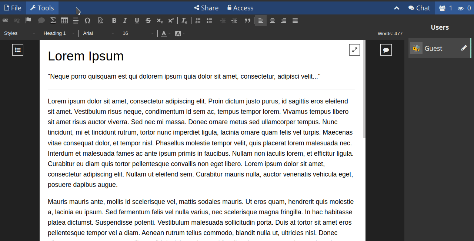
Task: Toggle italic formatting
Action: [x=125, y=21]
